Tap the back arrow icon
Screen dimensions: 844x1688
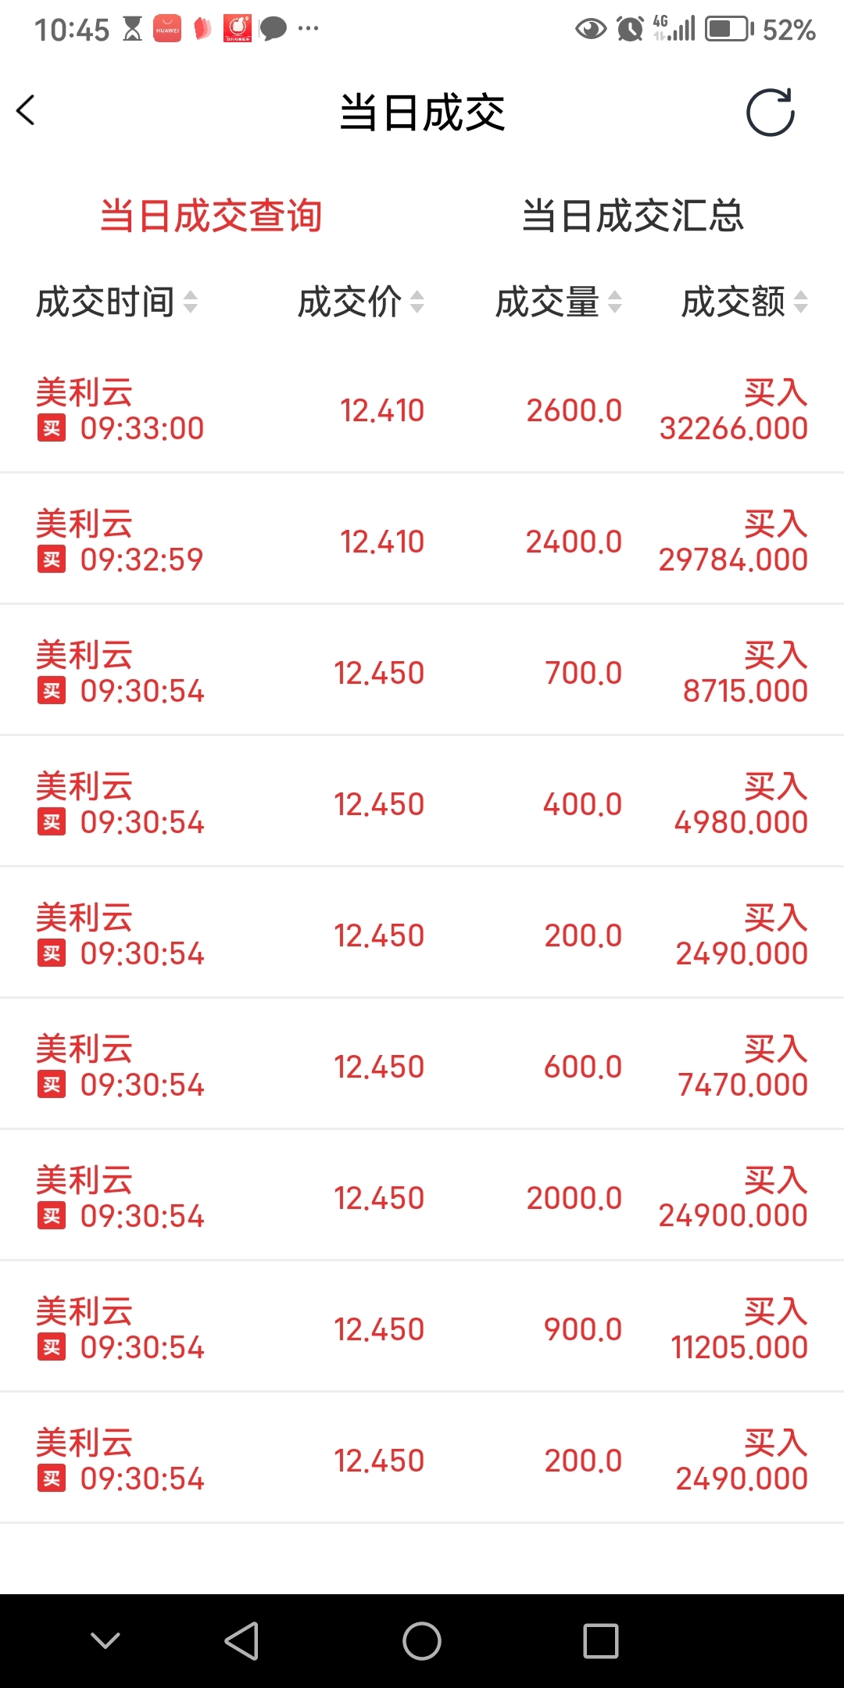(27, 110)
